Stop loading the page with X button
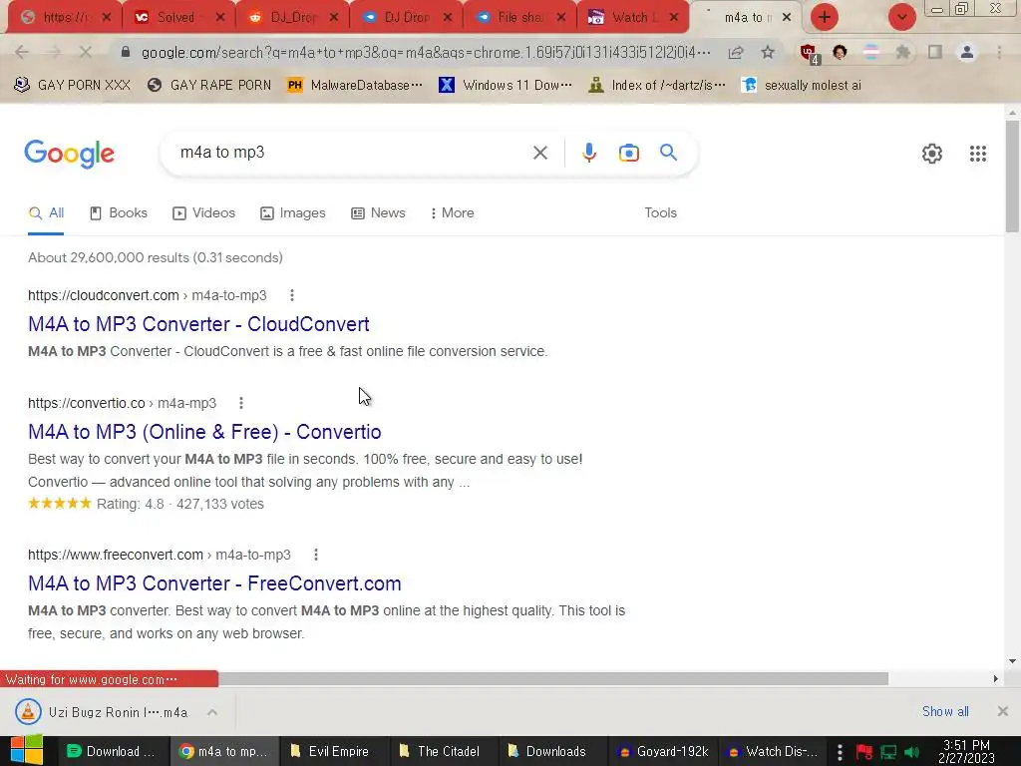The height and width of the screenshot is (766, 1021). click(86, 52)
